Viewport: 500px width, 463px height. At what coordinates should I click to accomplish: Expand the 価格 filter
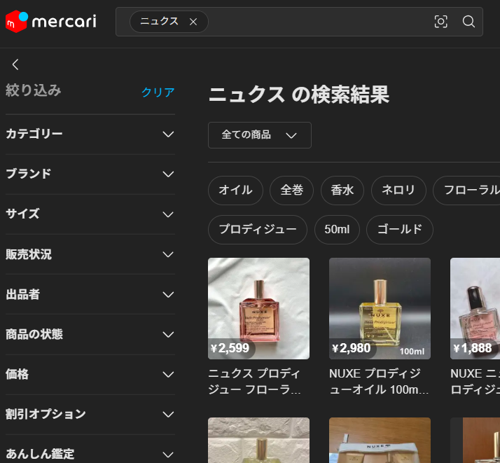point(90,374)
